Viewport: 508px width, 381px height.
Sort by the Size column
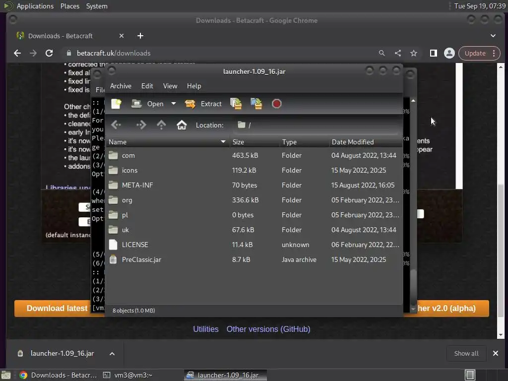[x=254, y=142]
